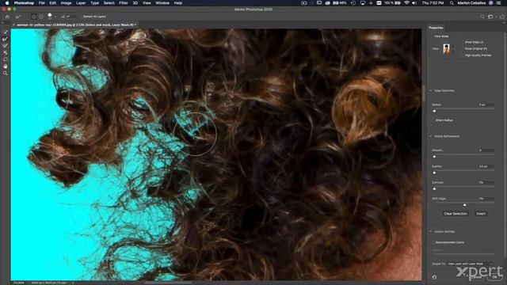Screen dimensions: 507x285
Task: Toggle High Quality Preview checkbox
Action: [463, 55]
